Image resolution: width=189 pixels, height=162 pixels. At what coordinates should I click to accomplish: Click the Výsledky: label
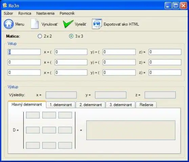click(x=17, y=95)
